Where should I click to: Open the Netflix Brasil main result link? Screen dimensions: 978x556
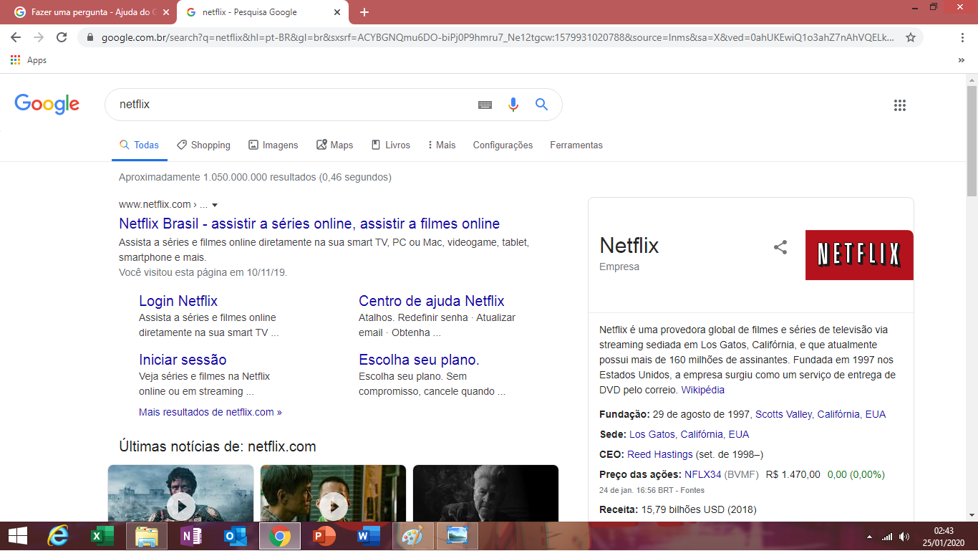[309, 224]
